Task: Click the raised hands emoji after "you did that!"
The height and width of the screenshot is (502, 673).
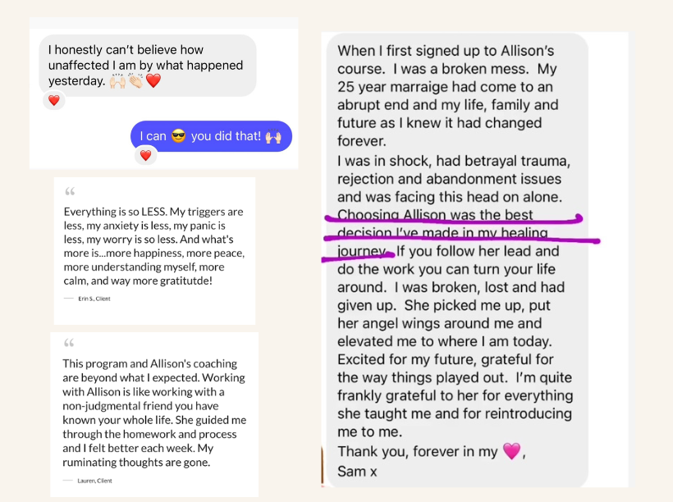Action: [x=274, y=136]
